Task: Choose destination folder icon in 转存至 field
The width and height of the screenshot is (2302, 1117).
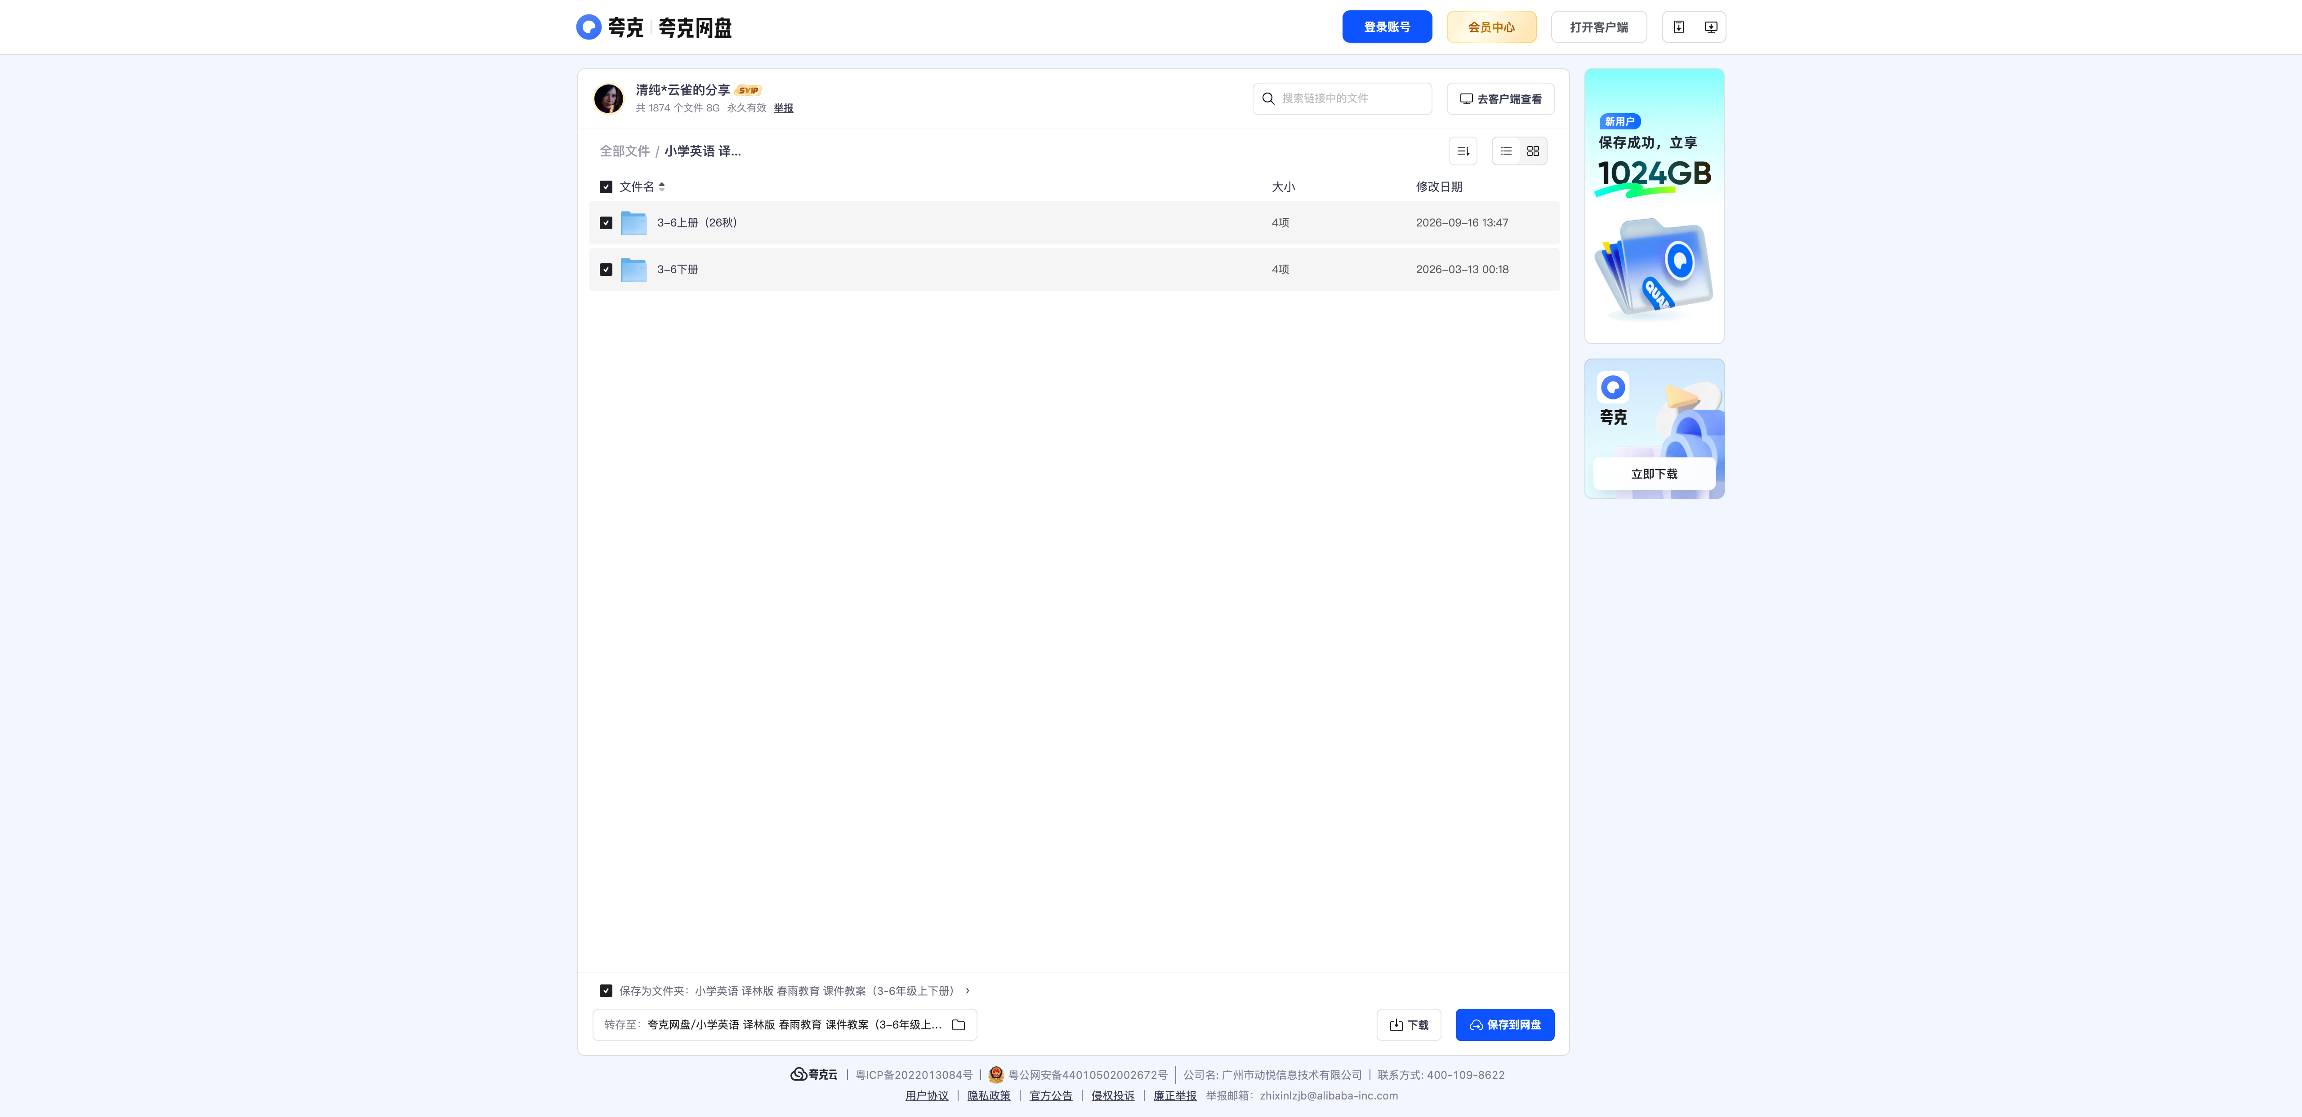Action: pos(959,1025)
